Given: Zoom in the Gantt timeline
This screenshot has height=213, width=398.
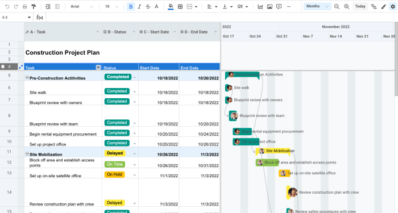Looking at the screenshot, I should point(346,7).
